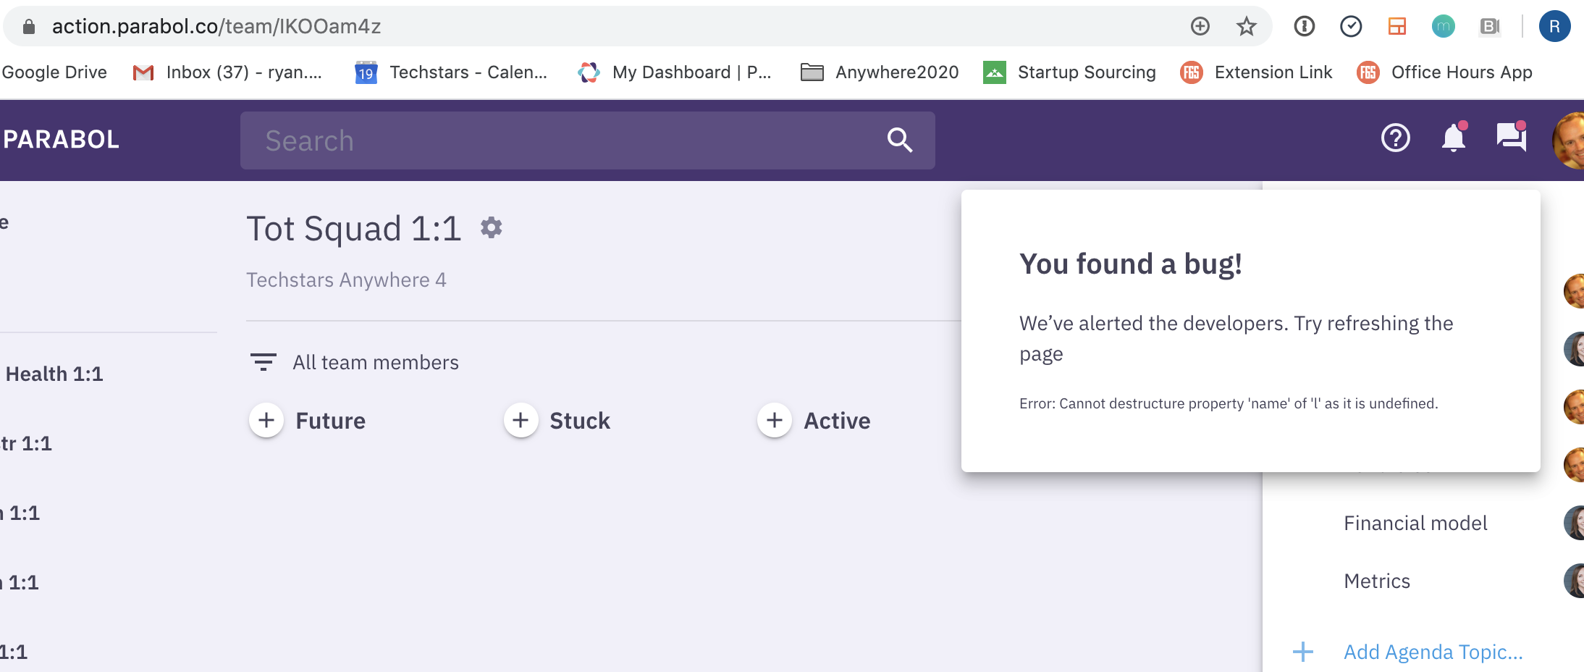
Task: Add a task to the Future column
Action: tap(266, 420)
